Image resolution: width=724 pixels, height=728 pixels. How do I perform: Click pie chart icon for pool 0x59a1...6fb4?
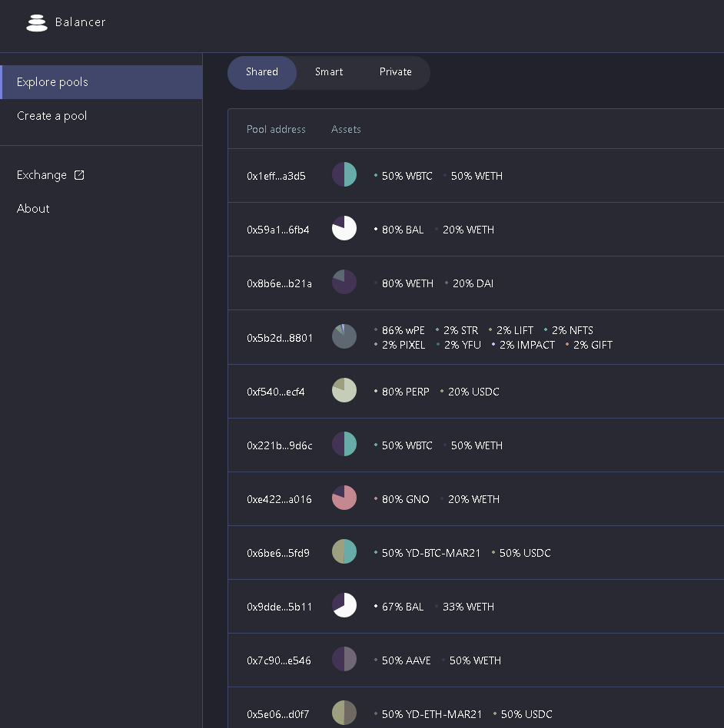pyautogui.click(x=344, y=228)
